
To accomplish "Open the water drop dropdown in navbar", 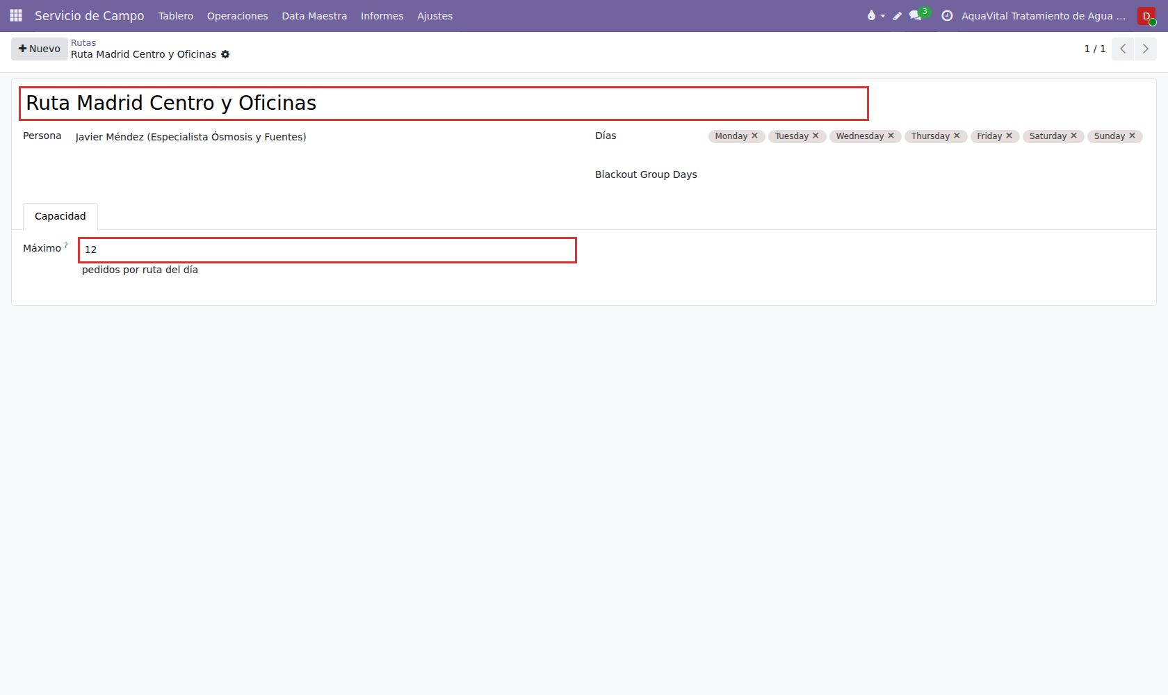I will [x=875, y=15].
